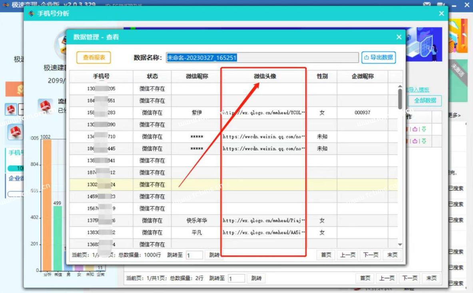Click the vertical scrollbar thumb in the data table
Image resolution: width=473 pixels, height=293 pixels.
pyautogui.click(x=400, y=99)
